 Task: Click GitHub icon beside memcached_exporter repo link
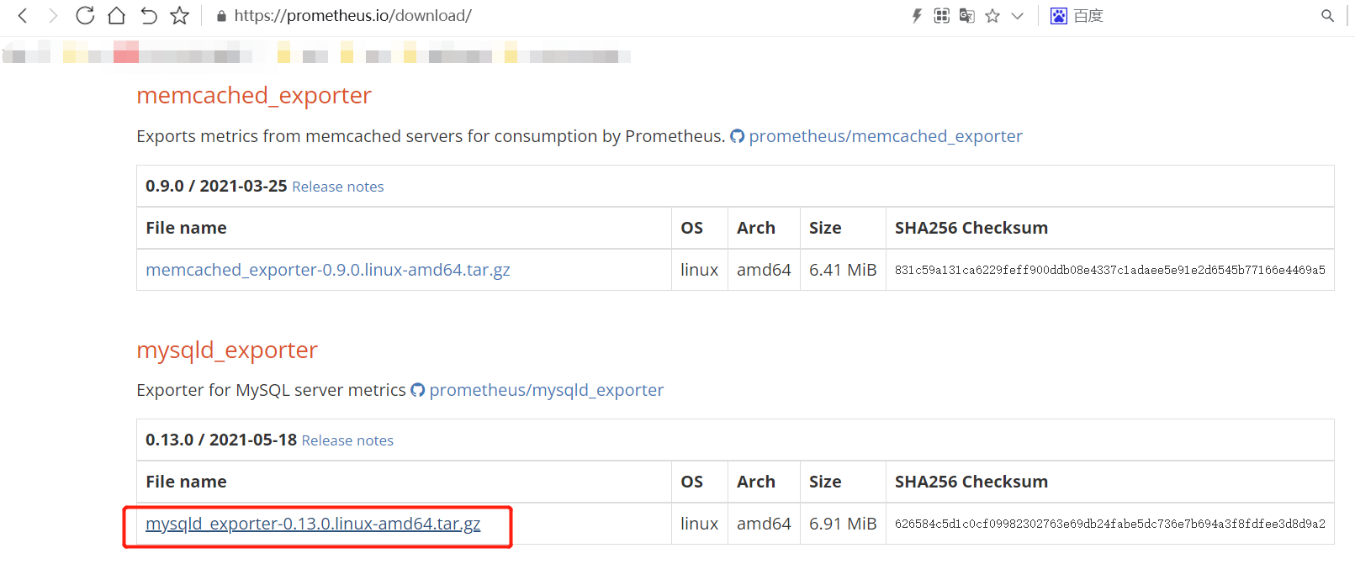(x=738, y=136)
